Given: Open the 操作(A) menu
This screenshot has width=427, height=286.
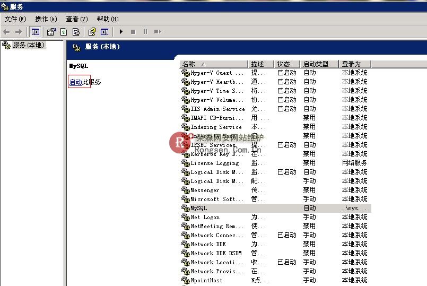Looking at the screenshot, I should point(46,19).
